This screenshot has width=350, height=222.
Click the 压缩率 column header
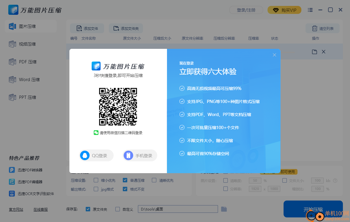[x=254, y=38]
